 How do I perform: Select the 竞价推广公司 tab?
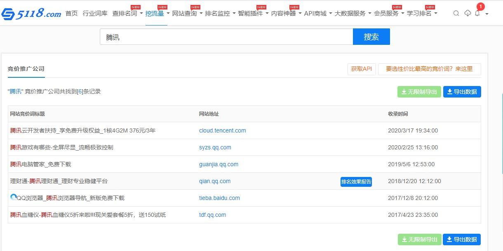click(26, 69)
